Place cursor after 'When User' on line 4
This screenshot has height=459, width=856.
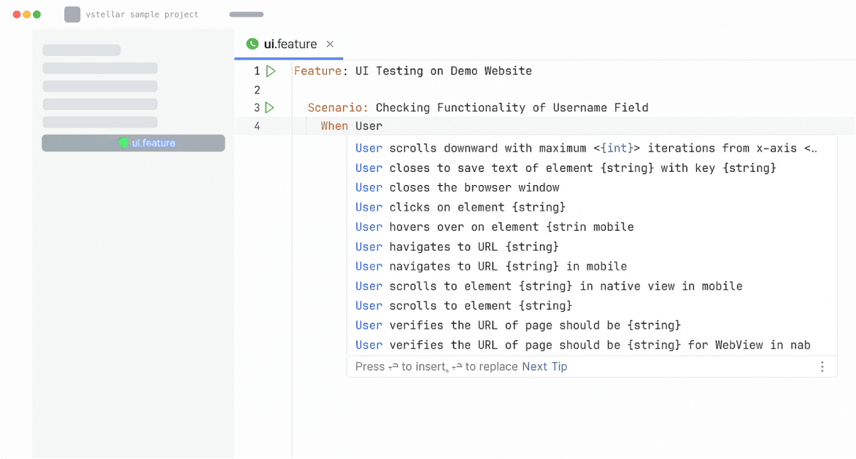point(383,126)
